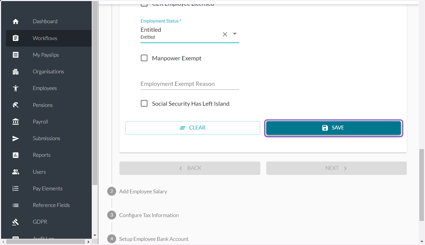Click the Pay Elements list icon
Viewport: 425px width, 245px height.
pyautogui.click(x=16, y=189)
